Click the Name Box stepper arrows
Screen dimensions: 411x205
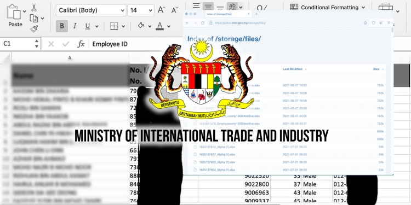click(x=37, y=44)
